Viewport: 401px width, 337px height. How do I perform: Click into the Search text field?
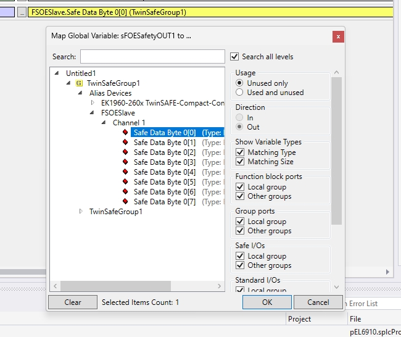click(x=152, y=57)
